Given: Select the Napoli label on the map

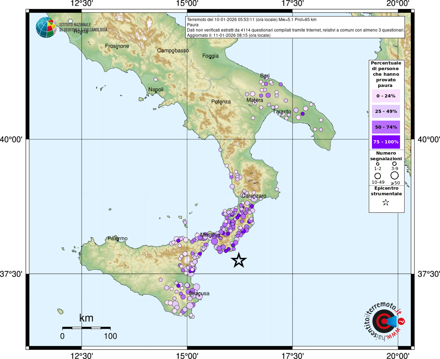Looking at the screenshot, I should 156,89.
